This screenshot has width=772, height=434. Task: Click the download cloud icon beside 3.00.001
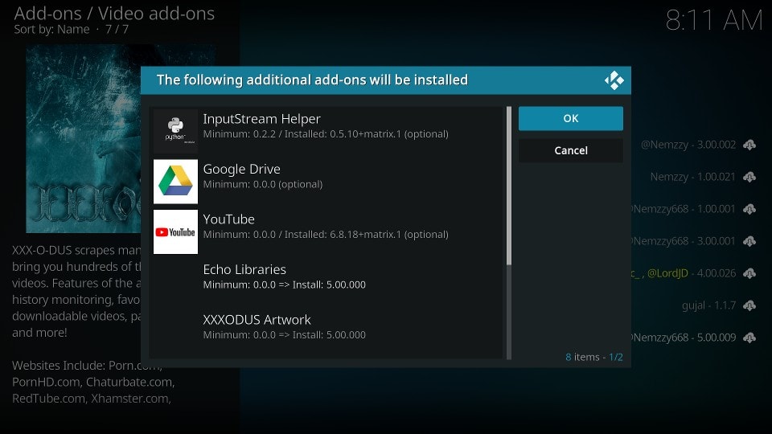tap(749, 241)
